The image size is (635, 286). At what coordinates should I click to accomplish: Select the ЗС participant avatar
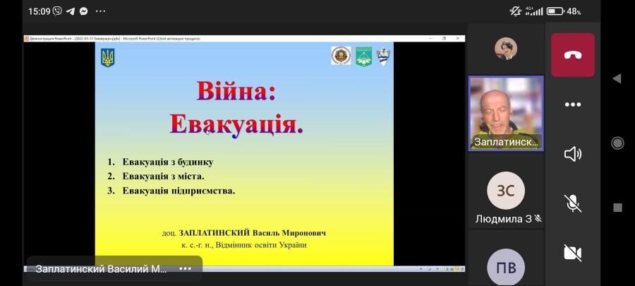pos(505,191)
